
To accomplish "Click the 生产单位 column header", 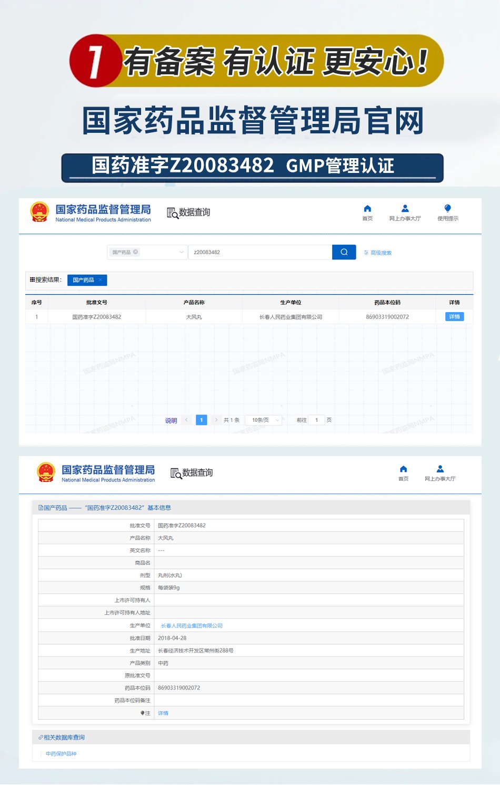I will click(291, 303).
